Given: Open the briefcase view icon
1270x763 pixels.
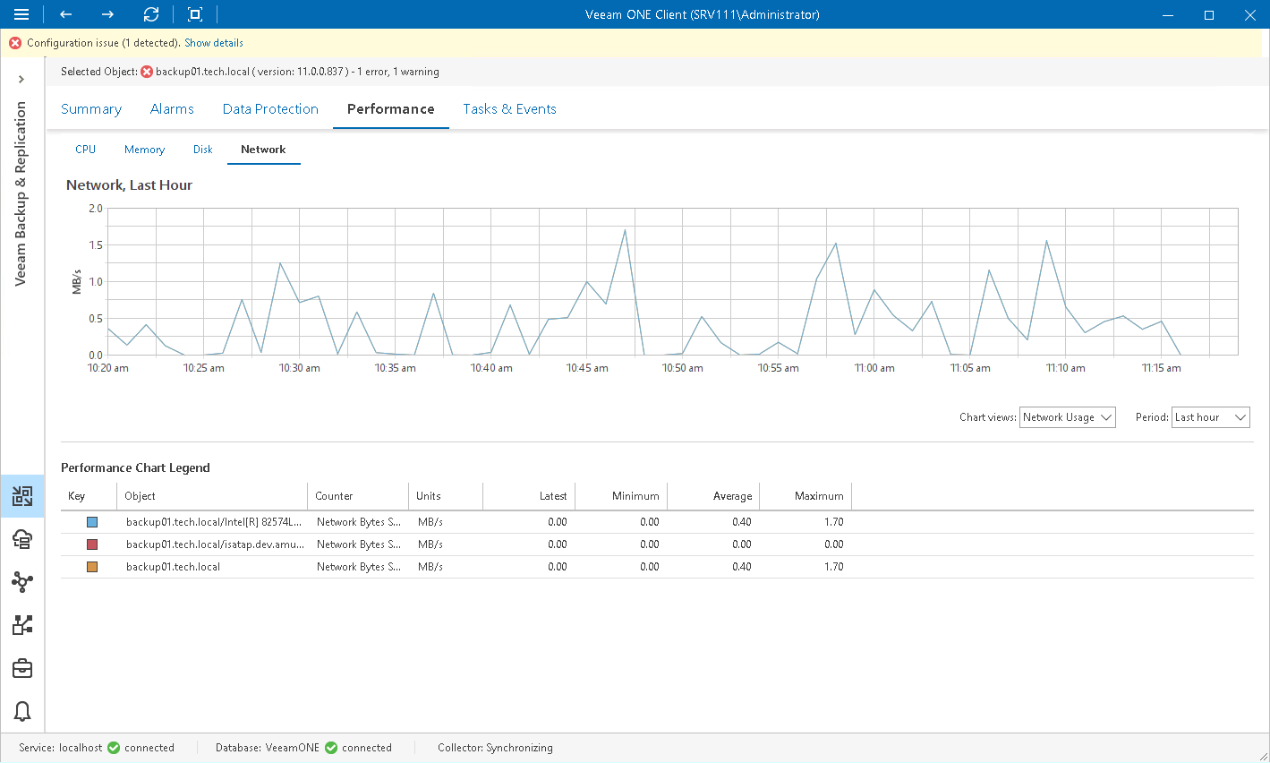Looking at the screenshot, I should tap(22, 668).
